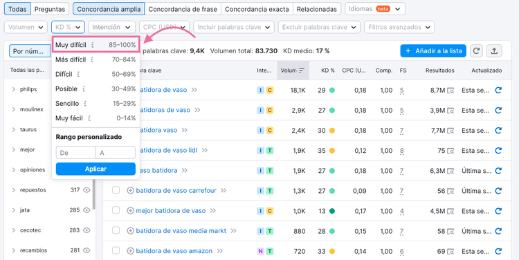Viewport: 519px width, 260px height.
Task: Switch to Relacionadas tab
Action: point(317,9)
